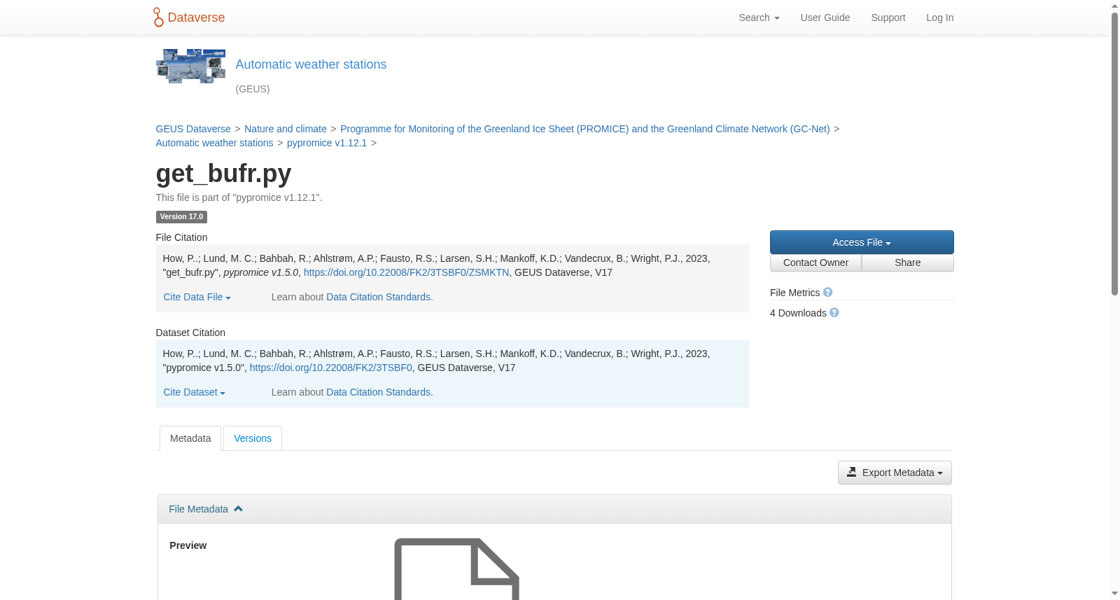Select the Metadata tab

(x=190, y=438)
